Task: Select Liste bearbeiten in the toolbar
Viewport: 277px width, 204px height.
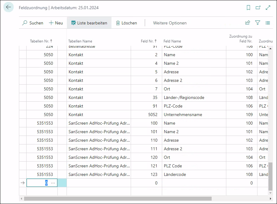Action: tap(89, 23)
